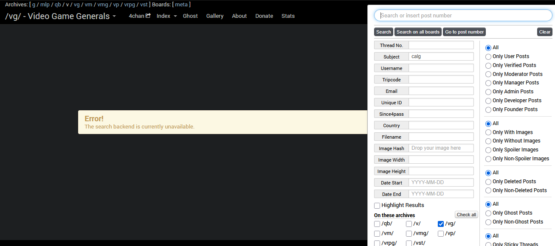Screen dimensions: 555x246
Task: Open the /vp/ archive link
Action: pyautogui.click(x=116, y=5)
